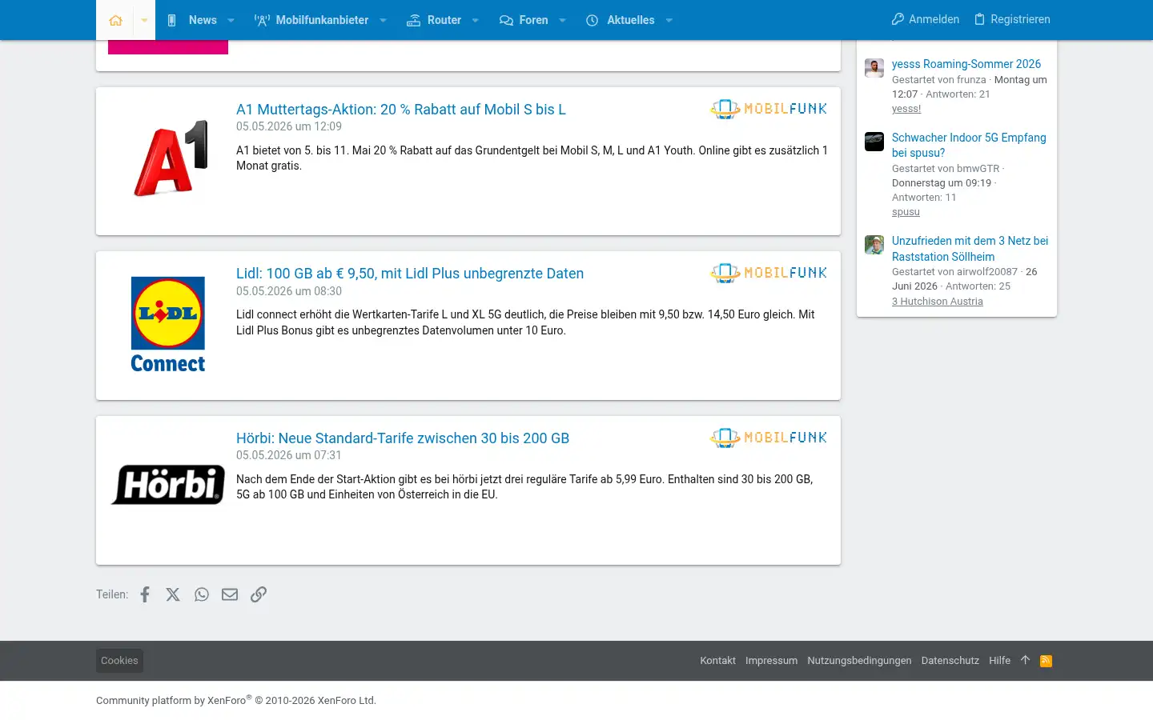Image resolution: width=1153 pixels, height=720 pixels.
Task: Open the yesss! forum link
Action: pyautogui.click(x=906, y=109)
